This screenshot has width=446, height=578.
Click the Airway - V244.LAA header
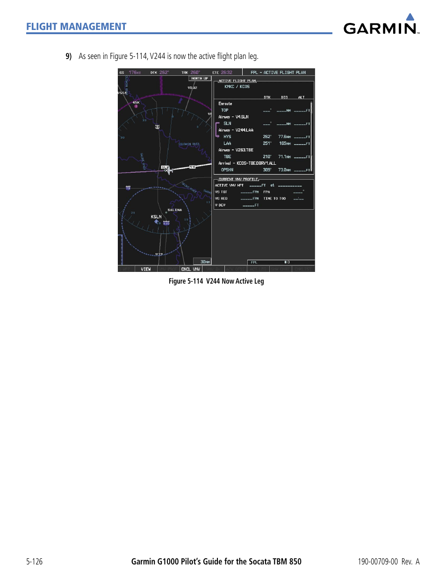(236, 130)
